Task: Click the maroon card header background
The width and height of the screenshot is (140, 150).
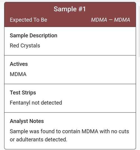Action: tap(70, 15)
